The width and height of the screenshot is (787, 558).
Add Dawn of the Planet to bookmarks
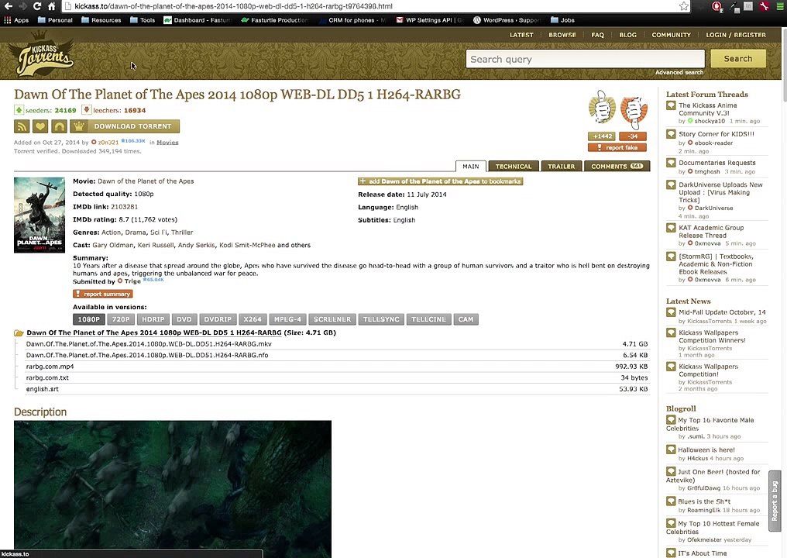click(x=440, y=181)
